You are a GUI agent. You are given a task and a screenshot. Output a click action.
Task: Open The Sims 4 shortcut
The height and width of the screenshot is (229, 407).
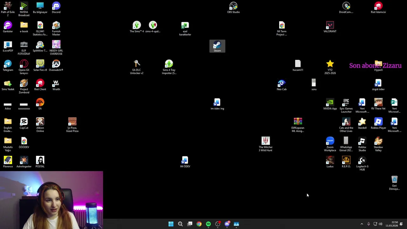tap(136, 27)
